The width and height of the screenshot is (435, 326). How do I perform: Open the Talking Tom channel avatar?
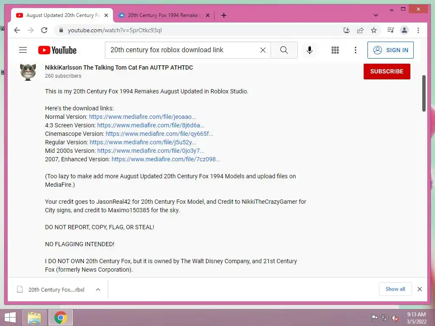click(28, 72)
